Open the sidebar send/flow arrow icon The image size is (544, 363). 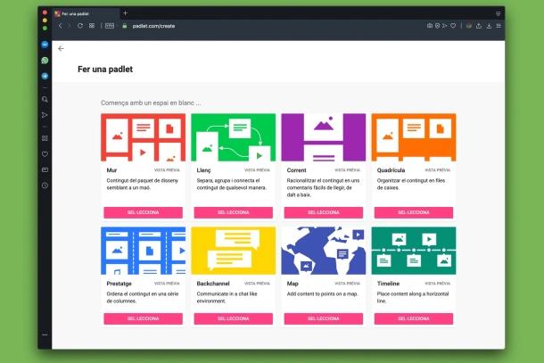(45, 115)
